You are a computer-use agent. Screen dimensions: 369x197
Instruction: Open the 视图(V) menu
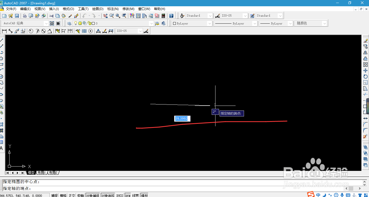(40, 9)
